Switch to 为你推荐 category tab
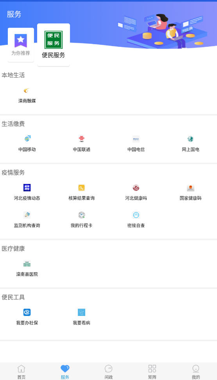 pos(21,45)
